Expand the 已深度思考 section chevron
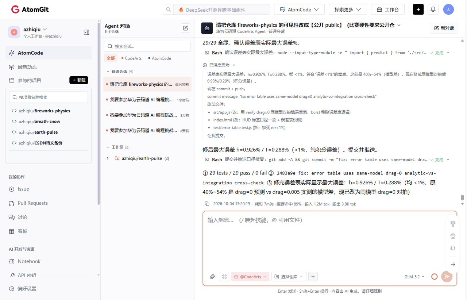This screenshot has width=467, height=300. 234,65
